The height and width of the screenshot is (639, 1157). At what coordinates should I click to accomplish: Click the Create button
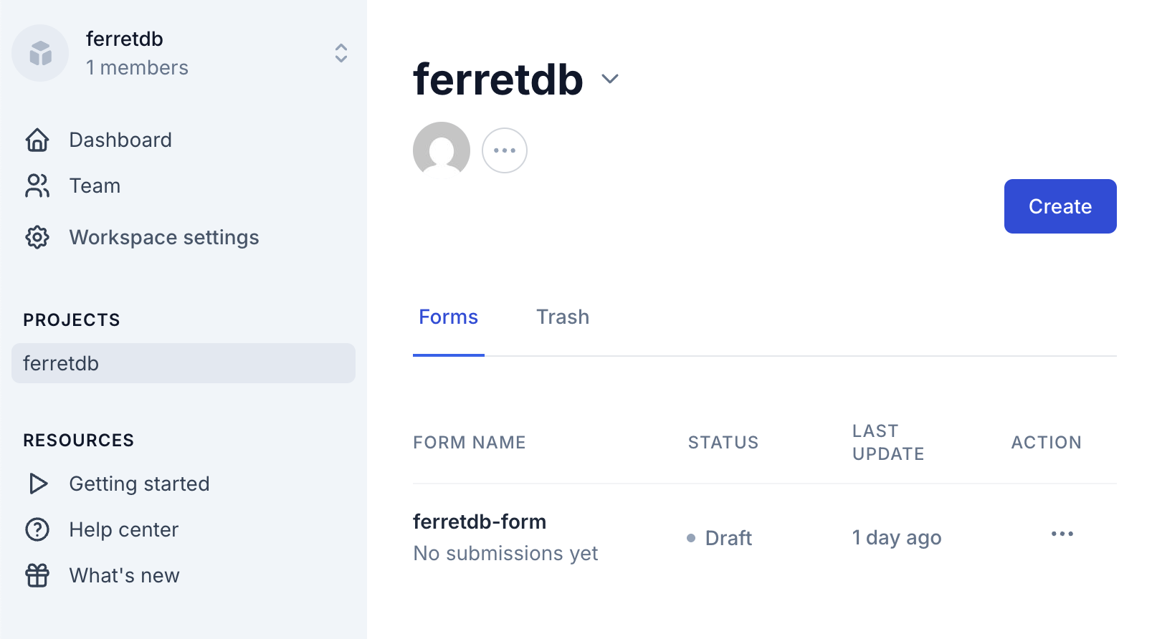tap(1060, 206)
